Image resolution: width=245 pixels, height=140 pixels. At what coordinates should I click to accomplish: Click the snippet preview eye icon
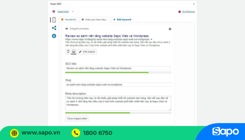click(67, 29)
